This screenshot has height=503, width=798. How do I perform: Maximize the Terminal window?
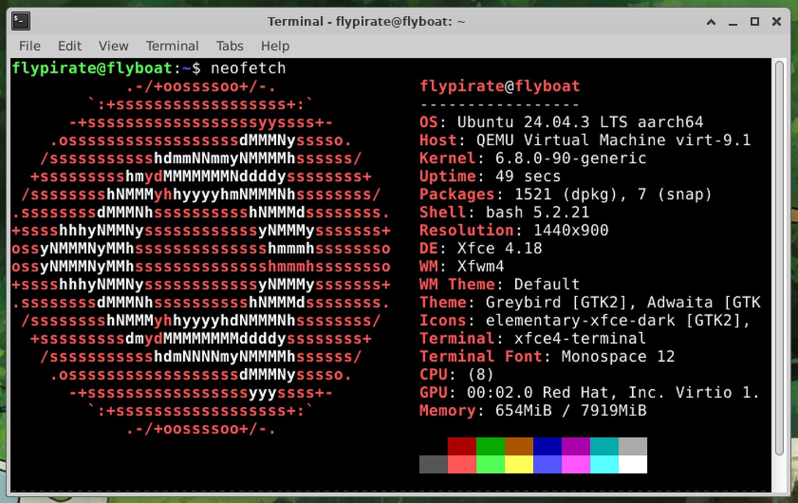tap(755, 22)
